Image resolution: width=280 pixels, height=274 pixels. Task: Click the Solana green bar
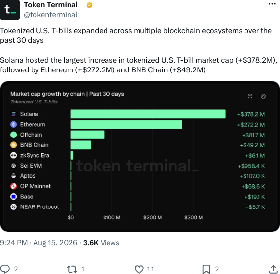coord(148,114)
